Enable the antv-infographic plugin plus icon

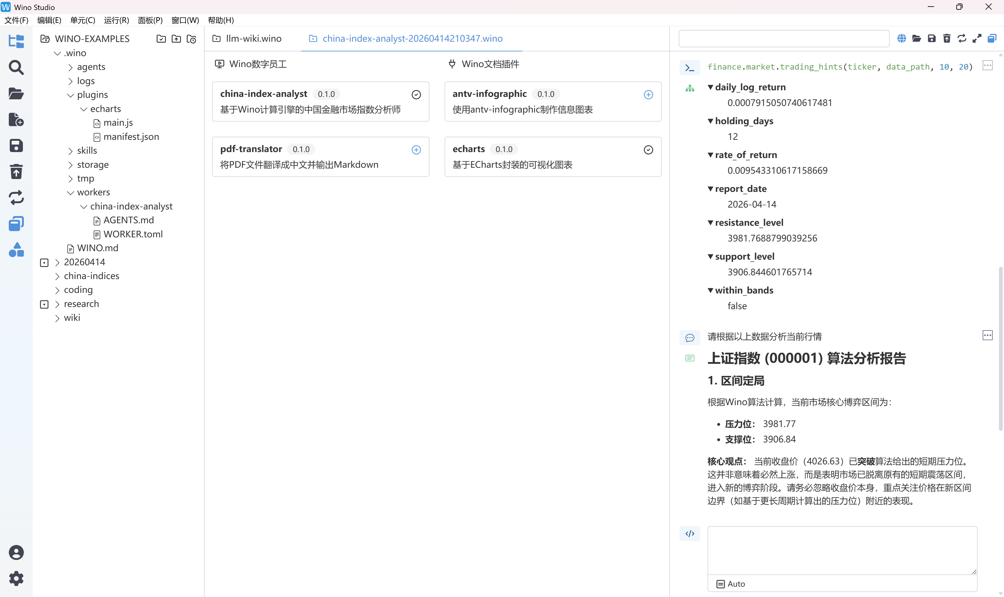(648, 95)
